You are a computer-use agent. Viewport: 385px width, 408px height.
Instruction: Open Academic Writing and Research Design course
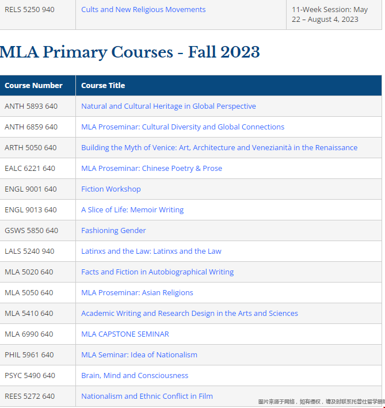pos(189,314)
